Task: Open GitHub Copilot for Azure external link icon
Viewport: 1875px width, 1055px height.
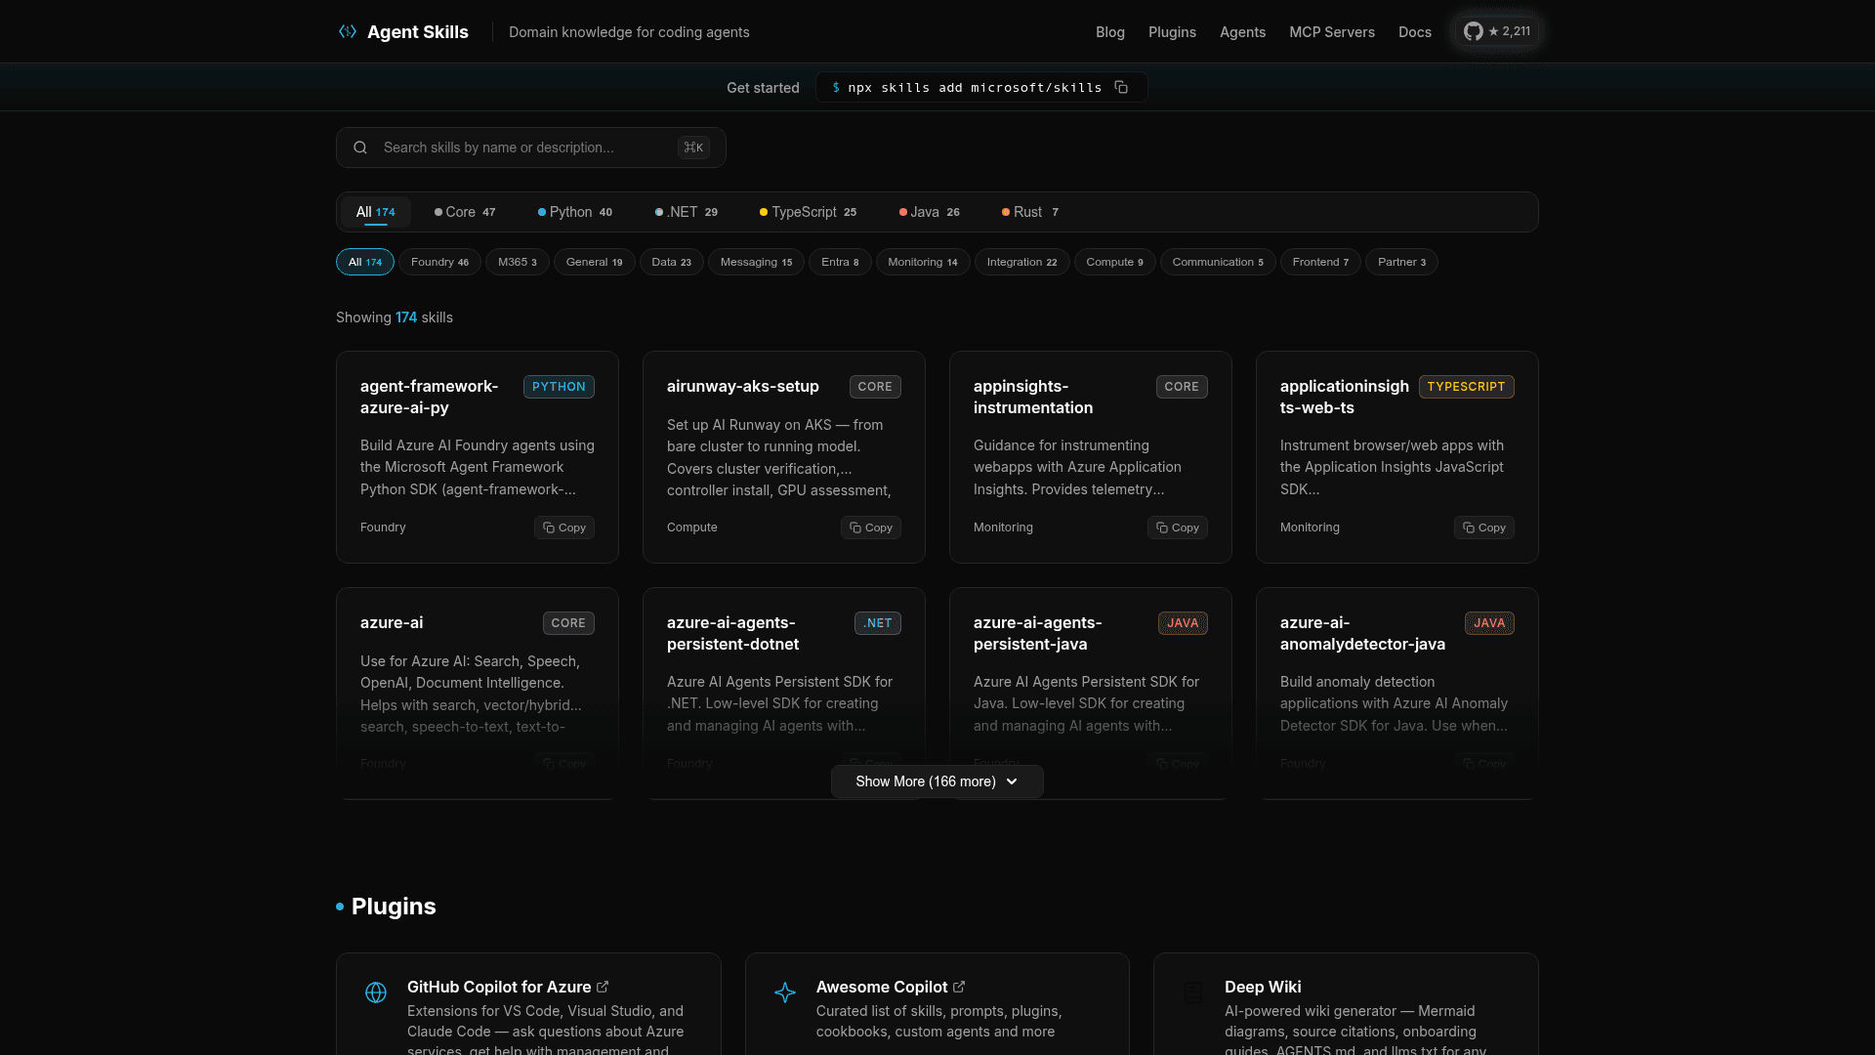Action: click(x=603, y=987)
